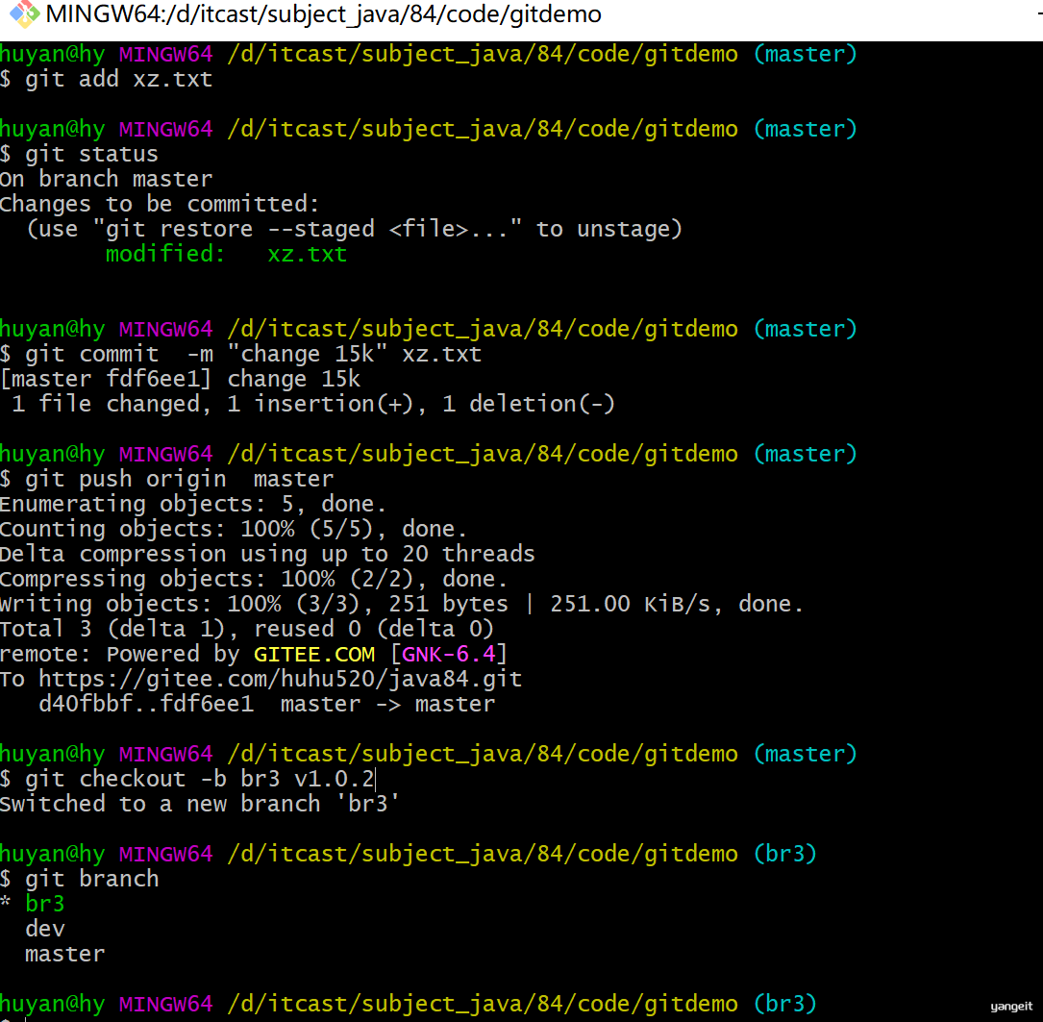Click the git commit -m "change 15k" command
Screen dimensions: 1043x1022
240,354
